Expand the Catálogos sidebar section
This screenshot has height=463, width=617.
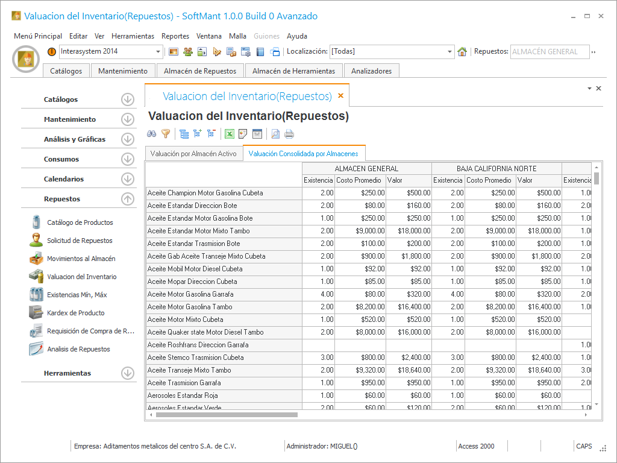click(127, 99)
